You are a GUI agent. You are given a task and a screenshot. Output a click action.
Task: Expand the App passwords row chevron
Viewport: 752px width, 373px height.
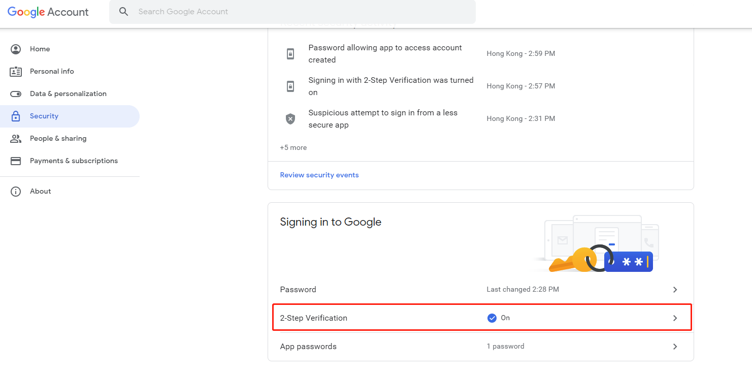tap(675, 346)
